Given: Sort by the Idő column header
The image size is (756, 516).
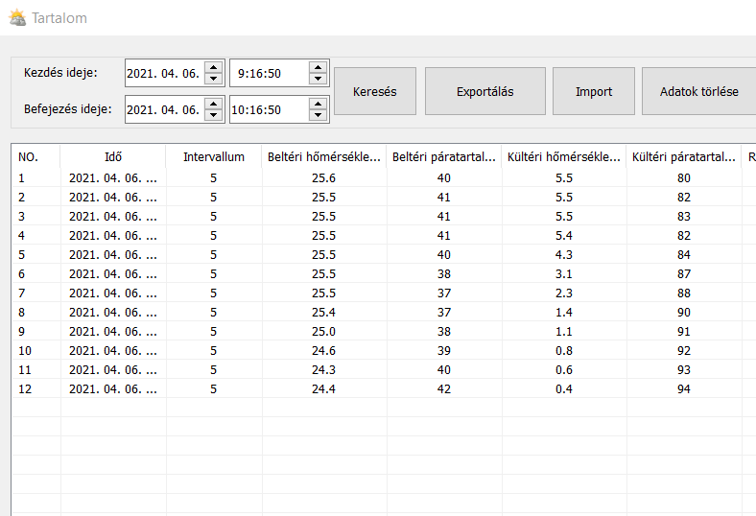Looking at the screenshot, I should click(x=113, y=157).
